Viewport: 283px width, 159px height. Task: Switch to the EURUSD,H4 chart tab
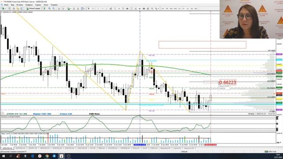(x=57, y=148)
